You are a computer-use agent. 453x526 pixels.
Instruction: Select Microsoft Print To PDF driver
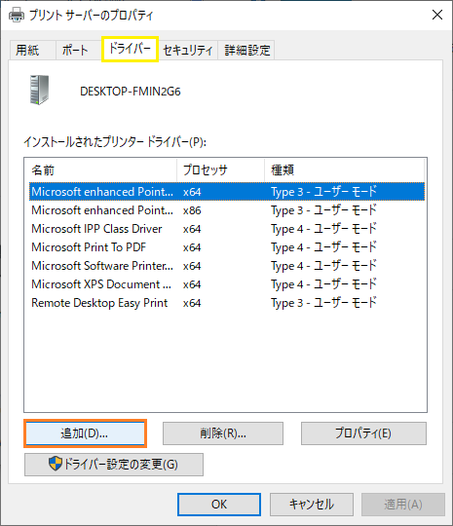(227, 247)
